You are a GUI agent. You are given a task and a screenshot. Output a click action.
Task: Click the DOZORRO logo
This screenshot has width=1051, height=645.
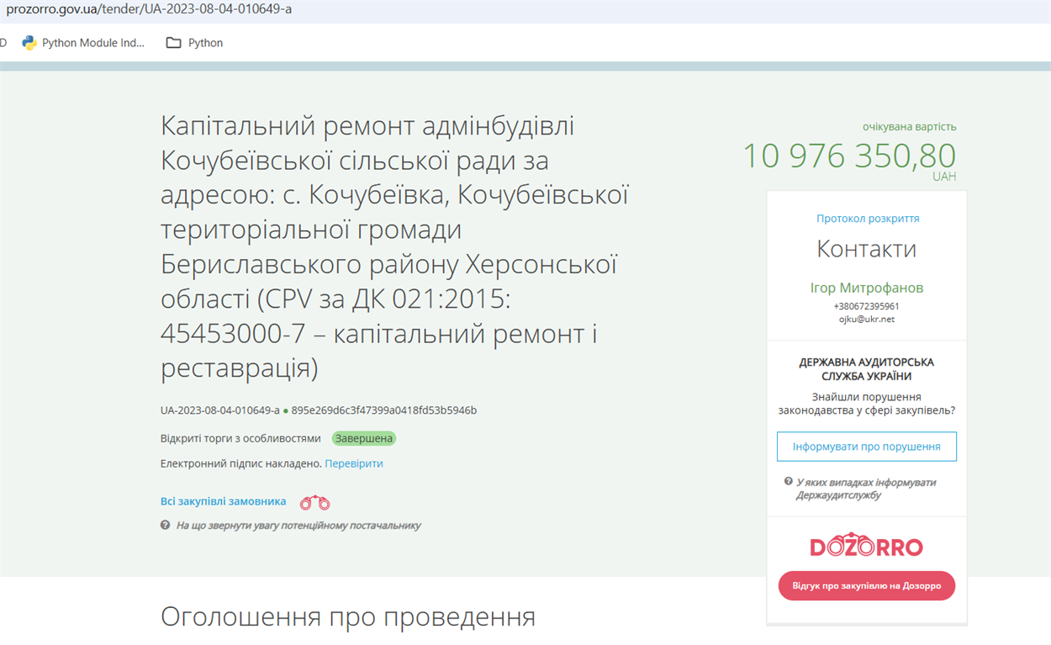[x=866, y=546]
